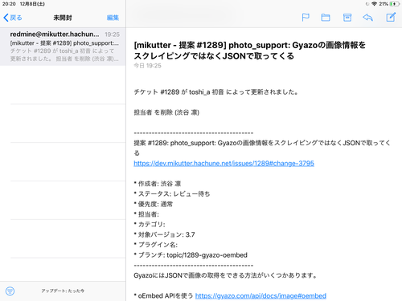This screenshot has width=402, height=301.
Task: Move message using the folder icon
Action: [326, 18]
